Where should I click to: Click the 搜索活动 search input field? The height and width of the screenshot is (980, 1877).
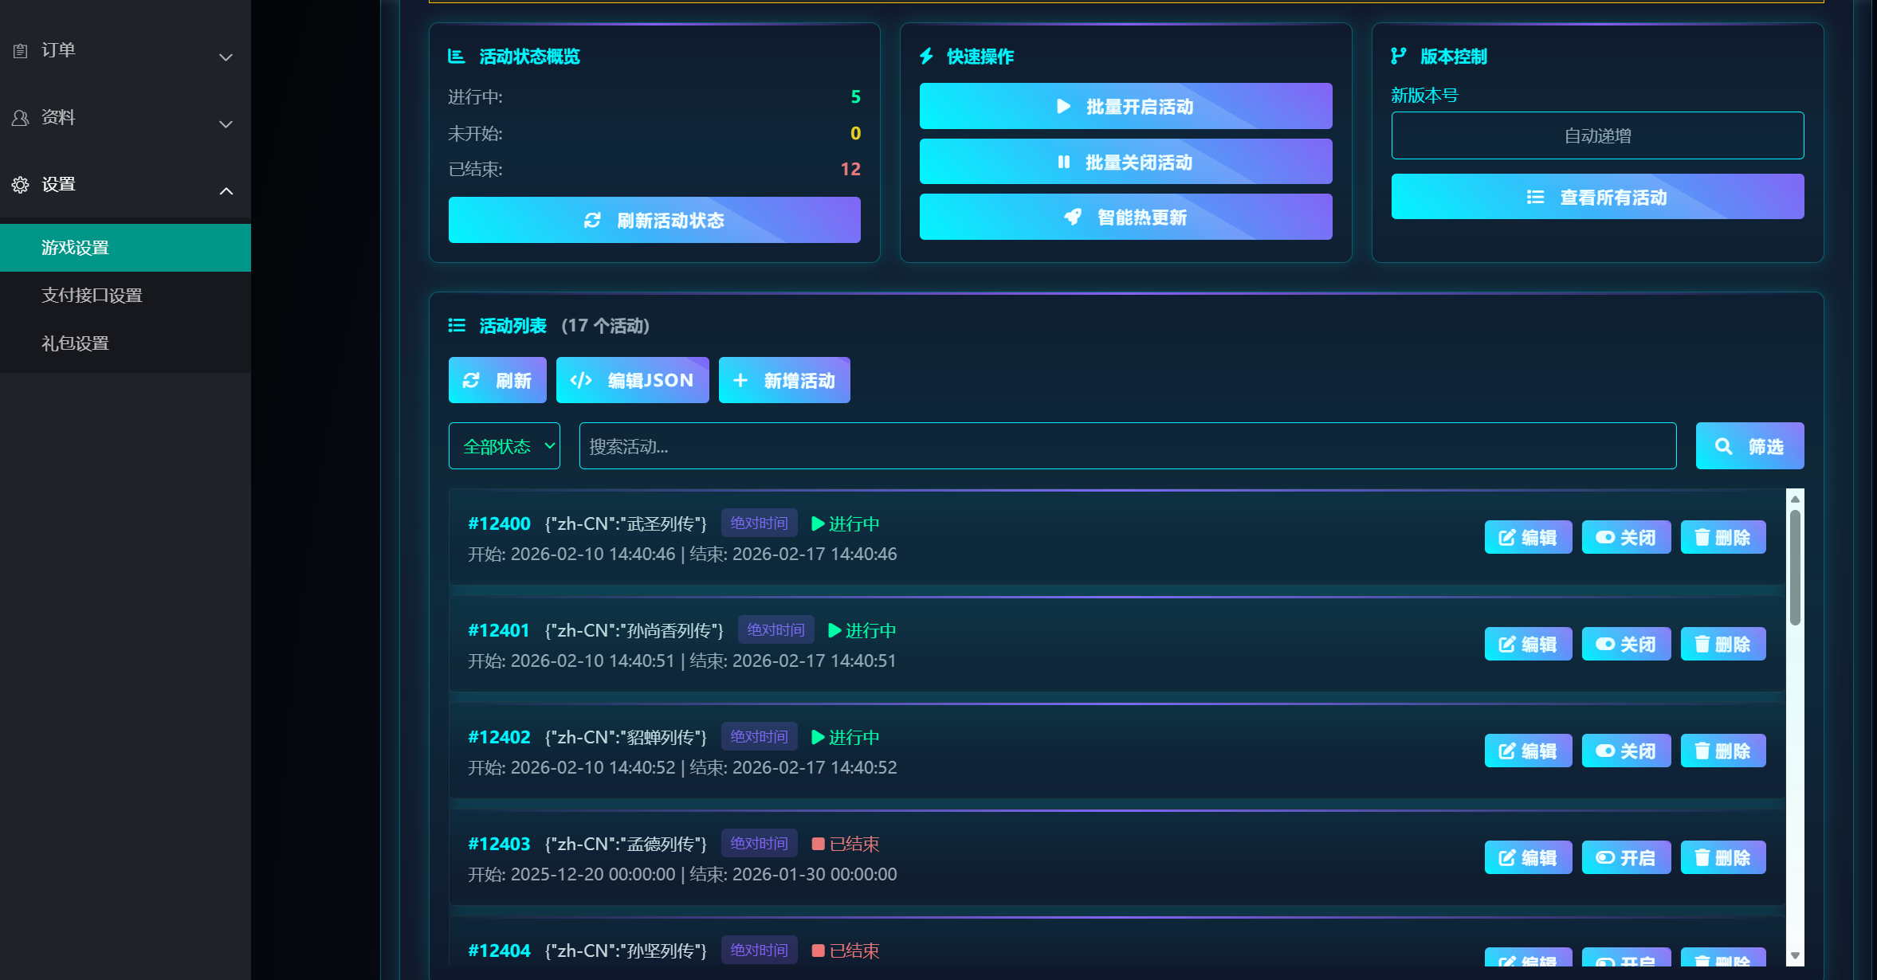tap(1127, 446)
